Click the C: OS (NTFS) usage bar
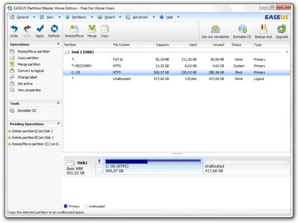This screenshot has height=223, width=298. pyautogui.click(x=153, y=162)
